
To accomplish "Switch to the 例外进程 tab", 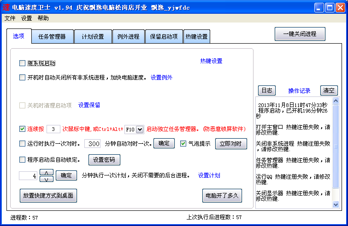I will [x=129, y=36].
